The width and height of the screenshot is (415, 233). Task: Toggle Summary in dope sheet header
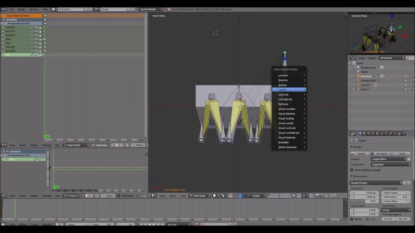99,145
